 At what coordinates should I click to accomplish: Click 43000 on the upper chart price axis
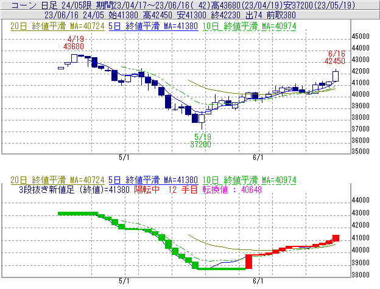click(x=361, y=60)
